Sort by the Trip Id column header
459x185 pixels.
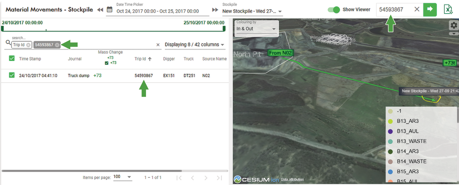coord(140,59)
